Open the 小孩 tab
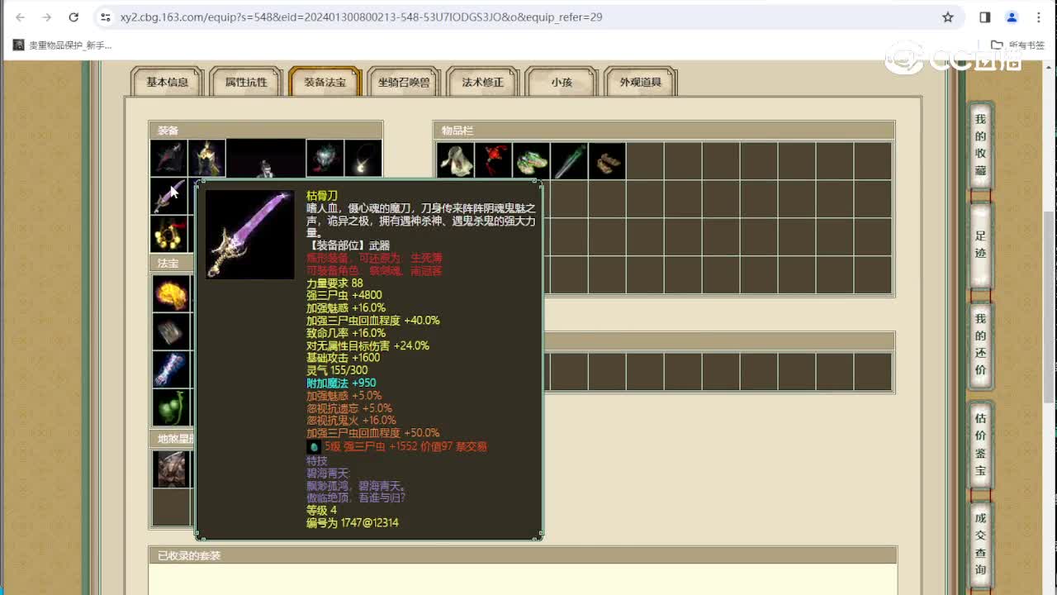Screen dimensions: 1057x595 coord(562,82)
